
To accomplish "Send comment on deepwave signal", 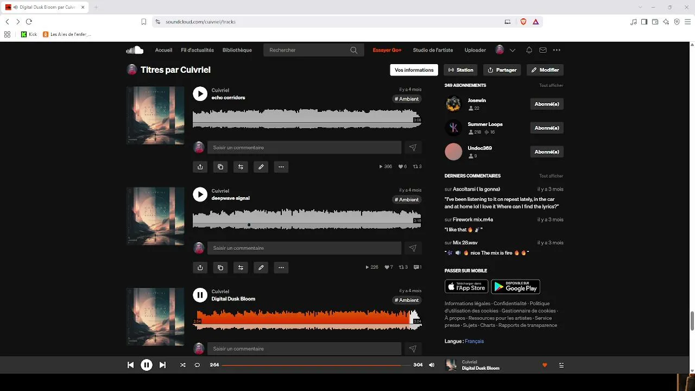I will point(413,248).
